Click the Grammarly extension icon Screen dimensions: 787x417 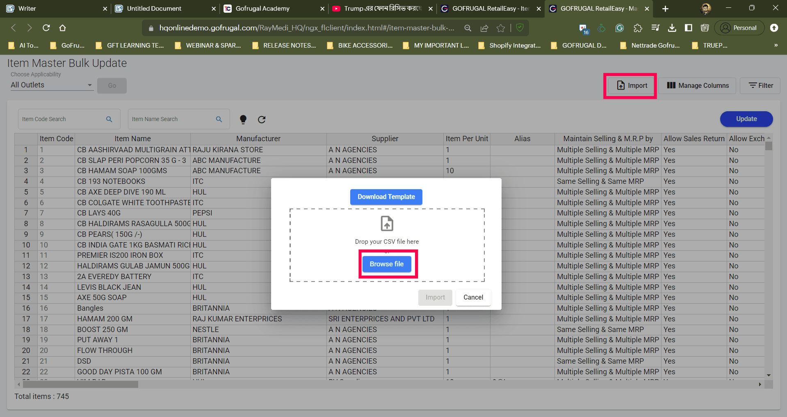point(620,28)
